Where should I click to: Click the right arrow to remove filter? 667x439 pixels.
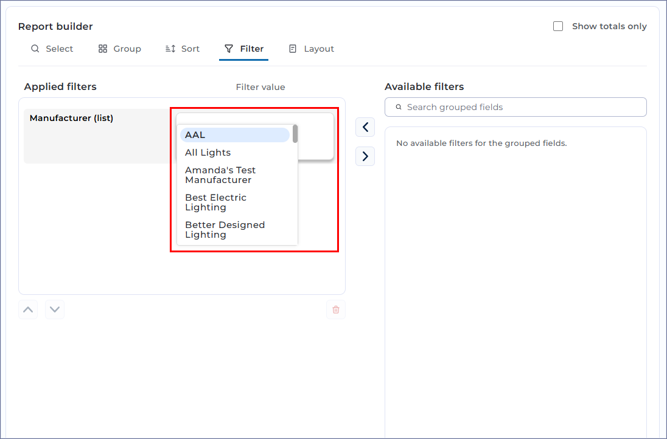click(x=365, y=156)
